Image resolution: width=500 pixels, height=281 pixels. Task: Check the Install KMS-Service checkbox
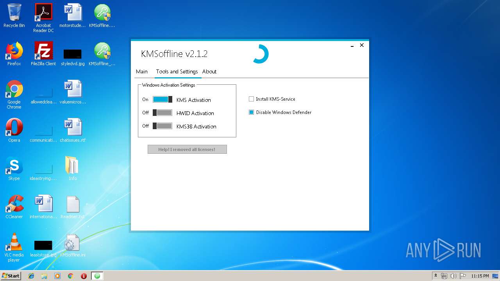tap(252, 99)
